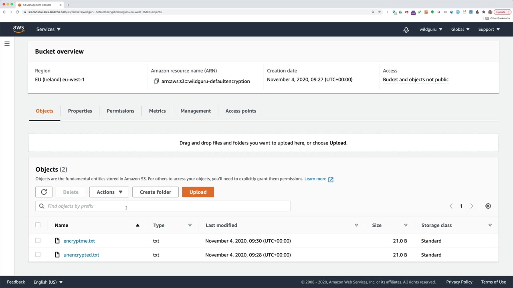Switch to the Properties tab

tap(80, 111)
